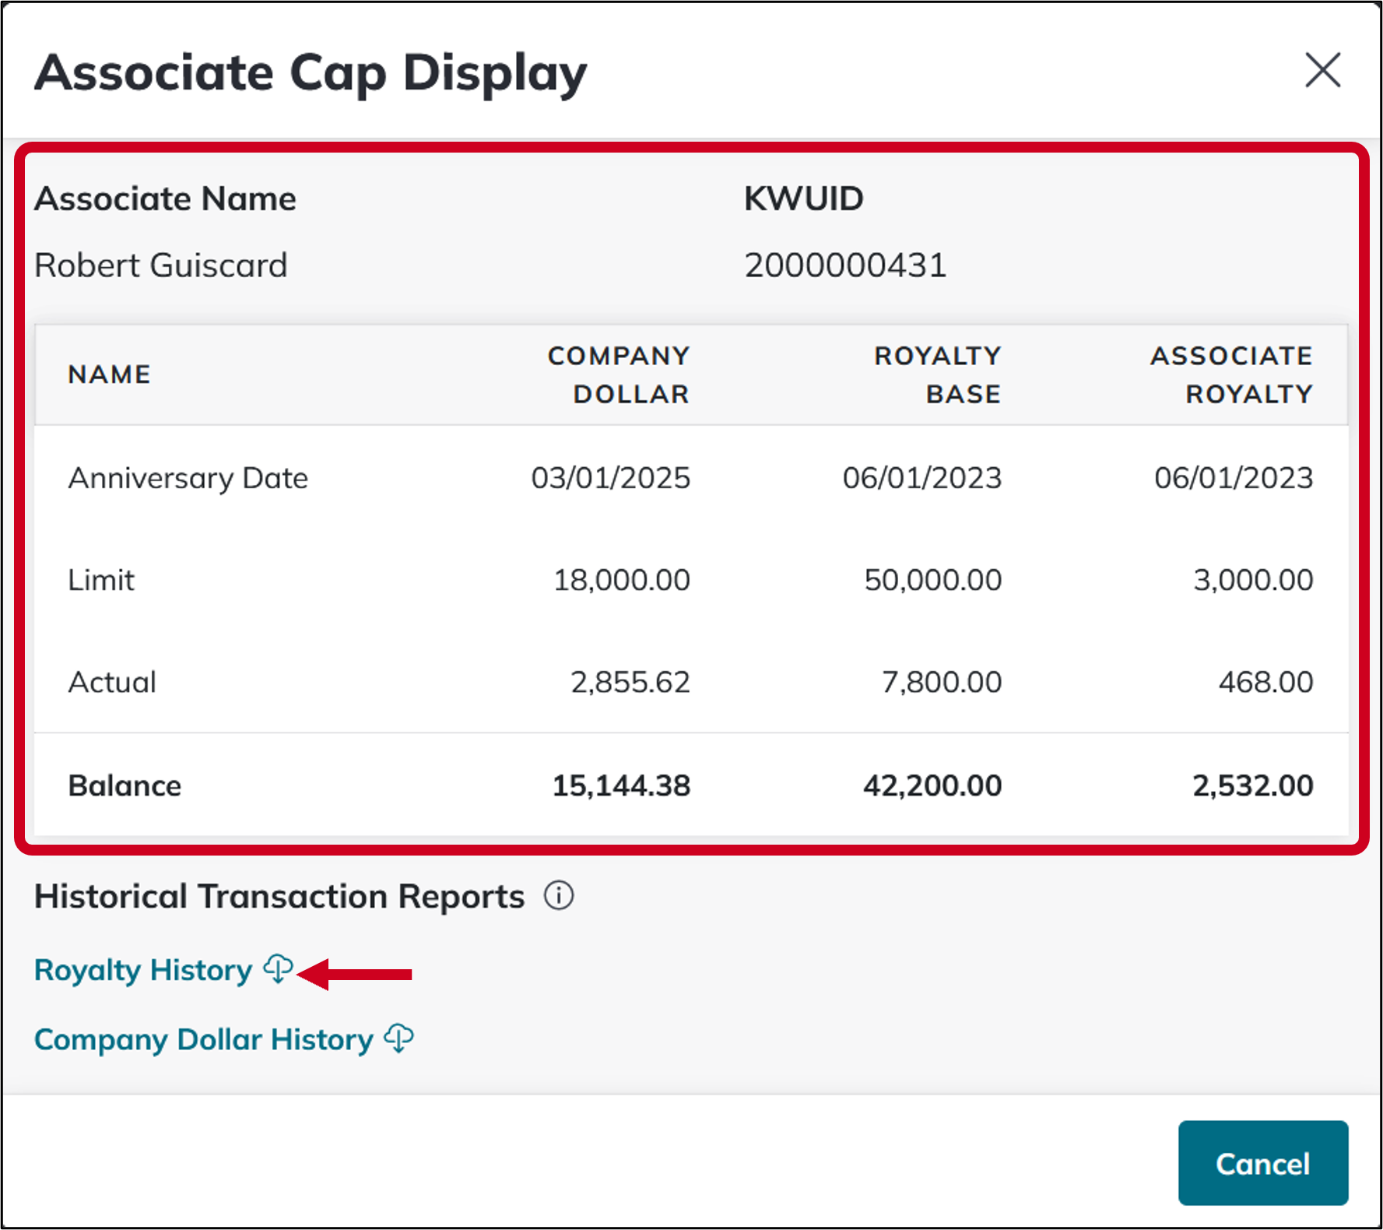Image resolution: width=1383 pixels, height=1230 pixels.
Task: Select the Anniversary Date row
Action: point(188,478)
